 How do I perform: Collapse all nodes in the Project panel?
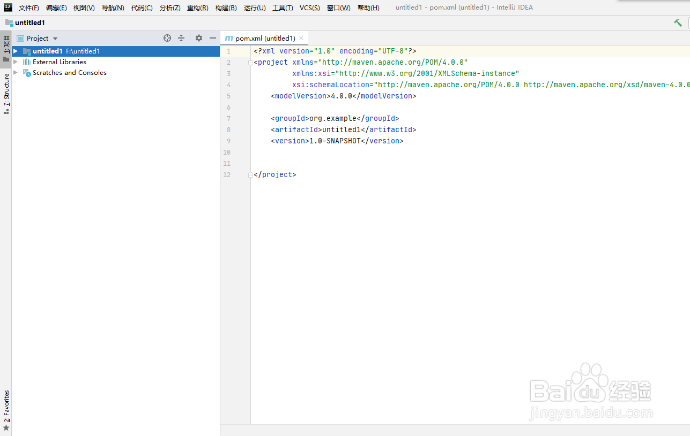tap(181, 38)
